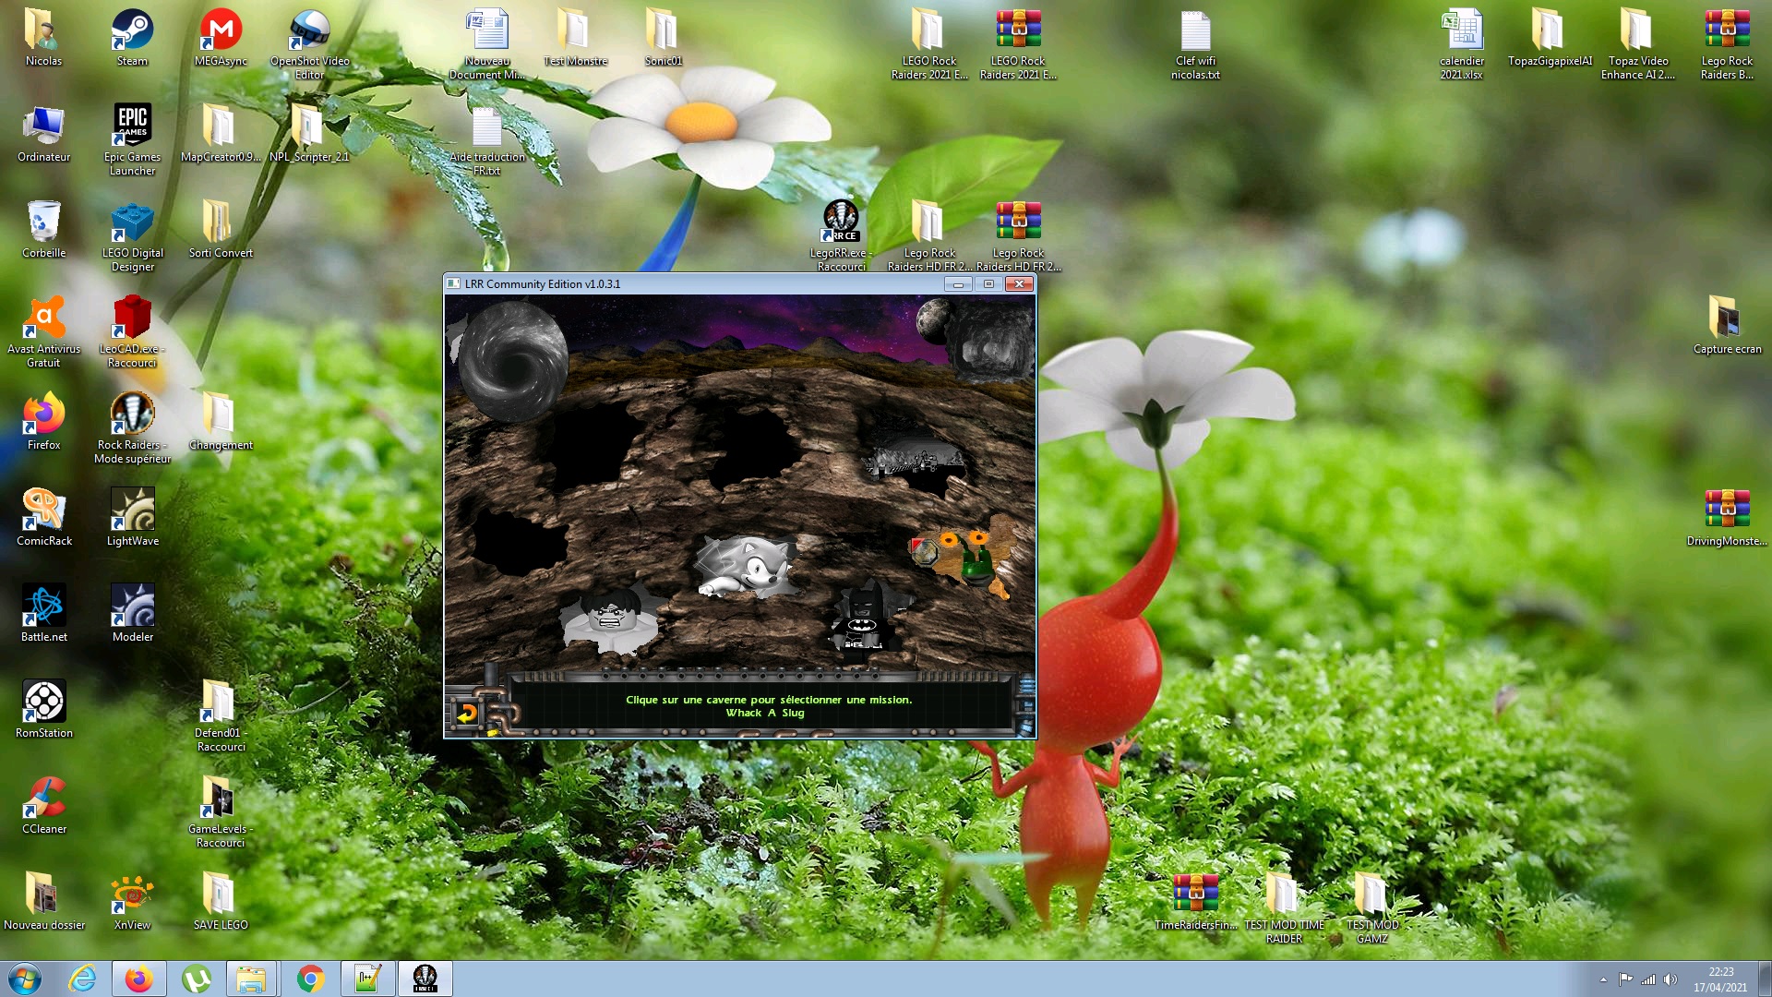The width and height of the screenshot is (1772, 997).
Task: Open the MapCreator0.9 folder
Action: 221,134
